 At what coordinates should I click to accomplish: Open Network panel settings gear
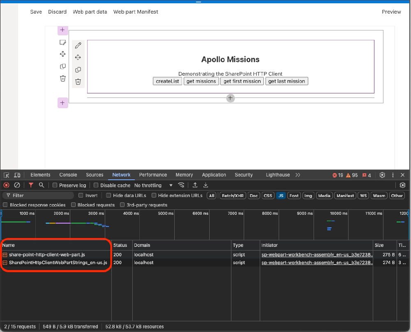point(403,185)
